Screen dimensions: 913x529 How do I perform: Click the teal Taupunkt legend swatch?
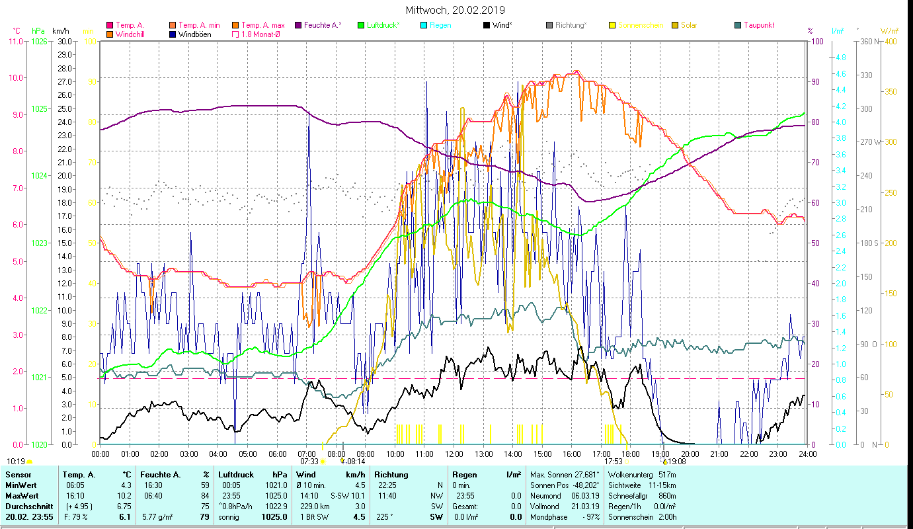pyautogui.click(x=737, y=25)
